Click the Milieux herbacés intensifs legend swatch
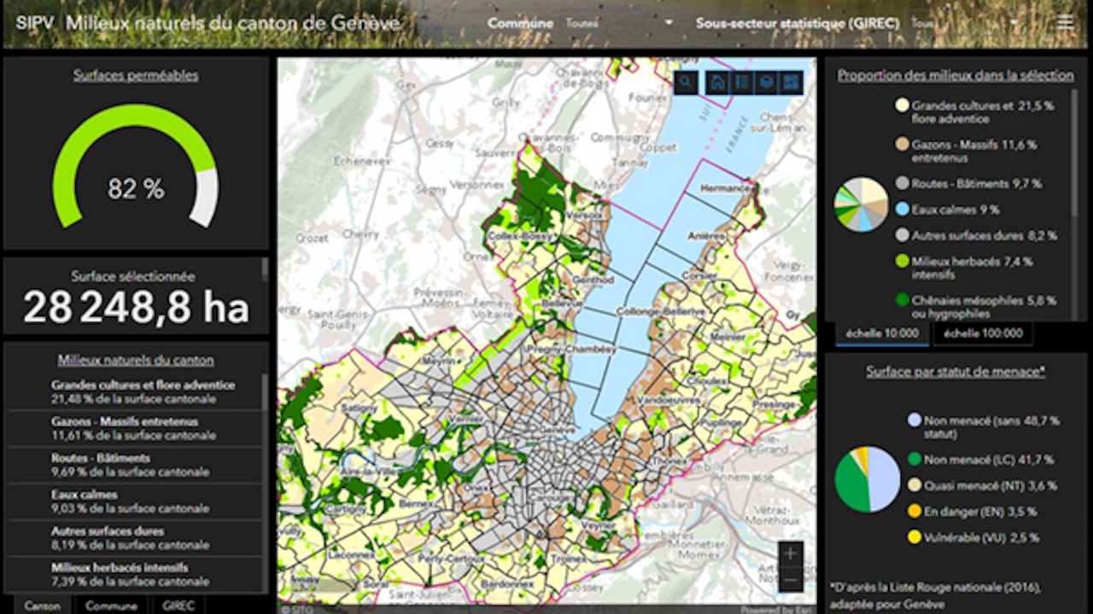 pos(902,261)
